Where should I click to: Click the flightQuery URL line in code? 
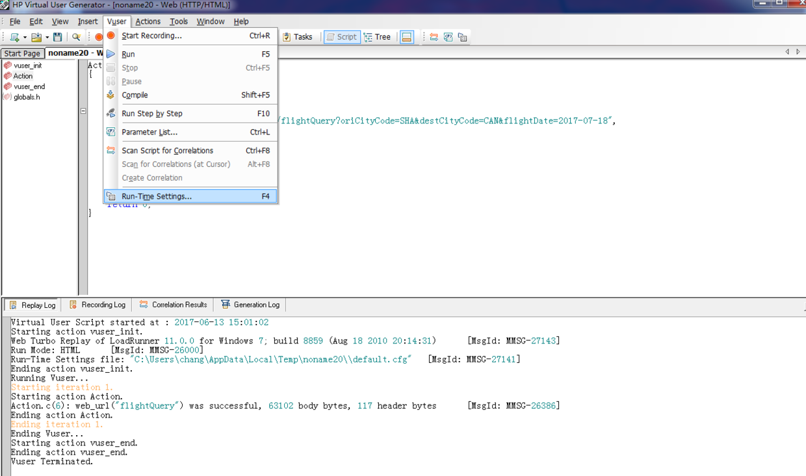coord(447,121)
